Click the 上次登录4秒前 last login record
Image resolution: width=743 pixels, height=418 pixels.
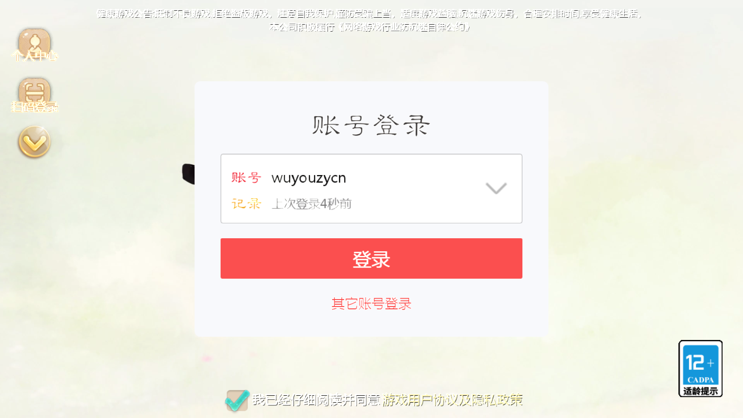point(312,203)
